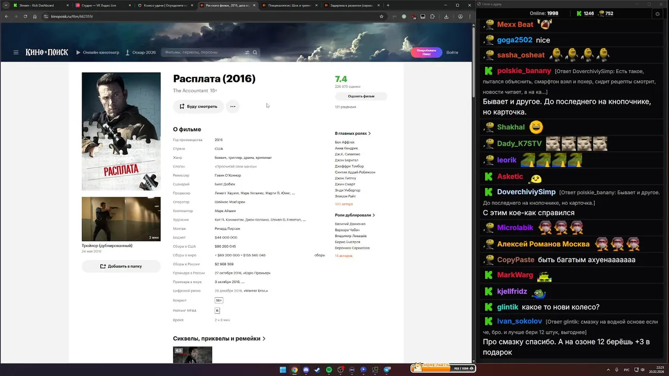
Task: Open Chrome from the taskbar
Action: click(294, 370)
